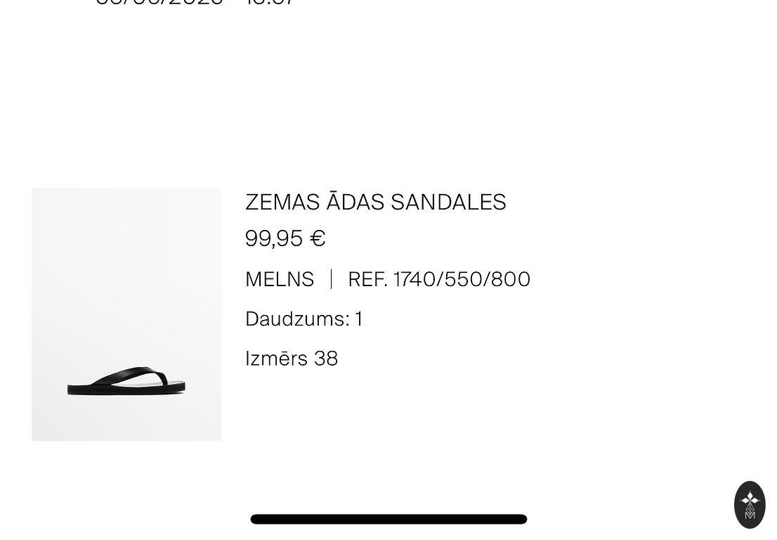Image resolution: width=777 pixels, height=540 pixels.
Task: Click the word Daudzums label
Action: click(296, 319)
